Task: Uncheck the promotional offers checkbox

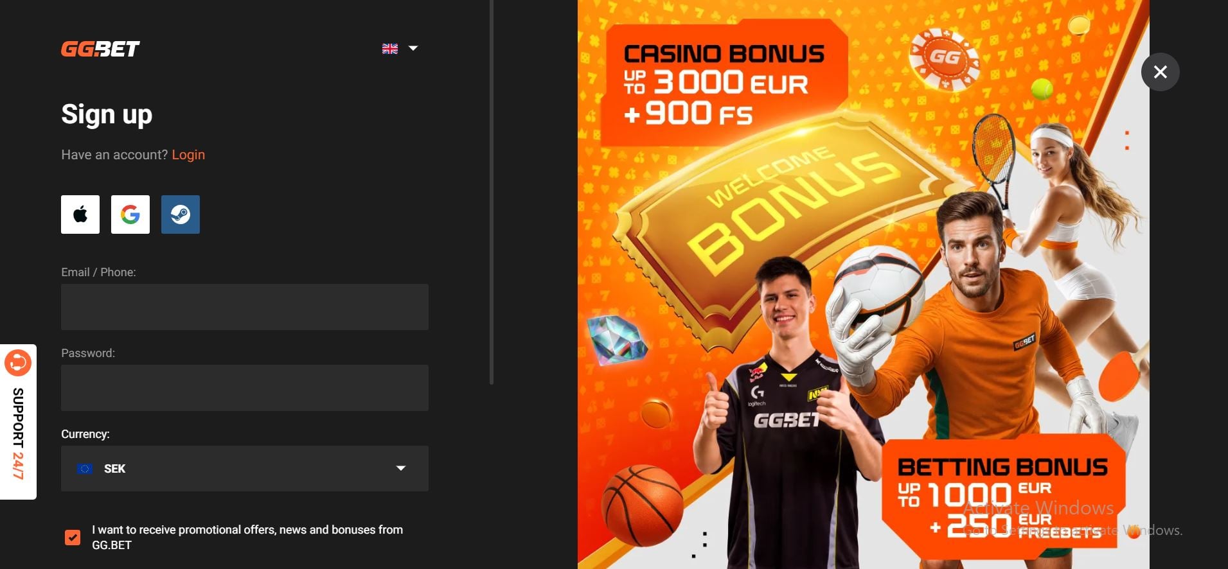Action: pos(73,538)
